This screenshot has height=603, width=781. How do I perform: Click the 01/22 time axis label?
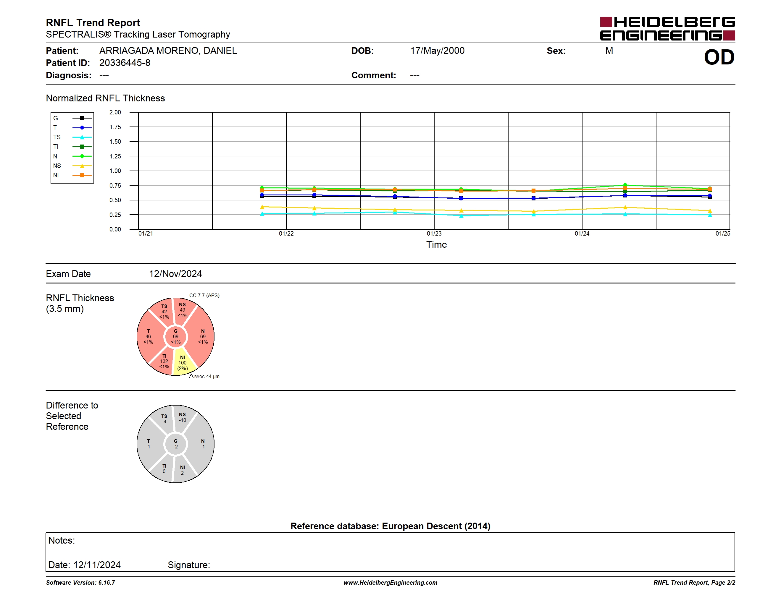286,233
